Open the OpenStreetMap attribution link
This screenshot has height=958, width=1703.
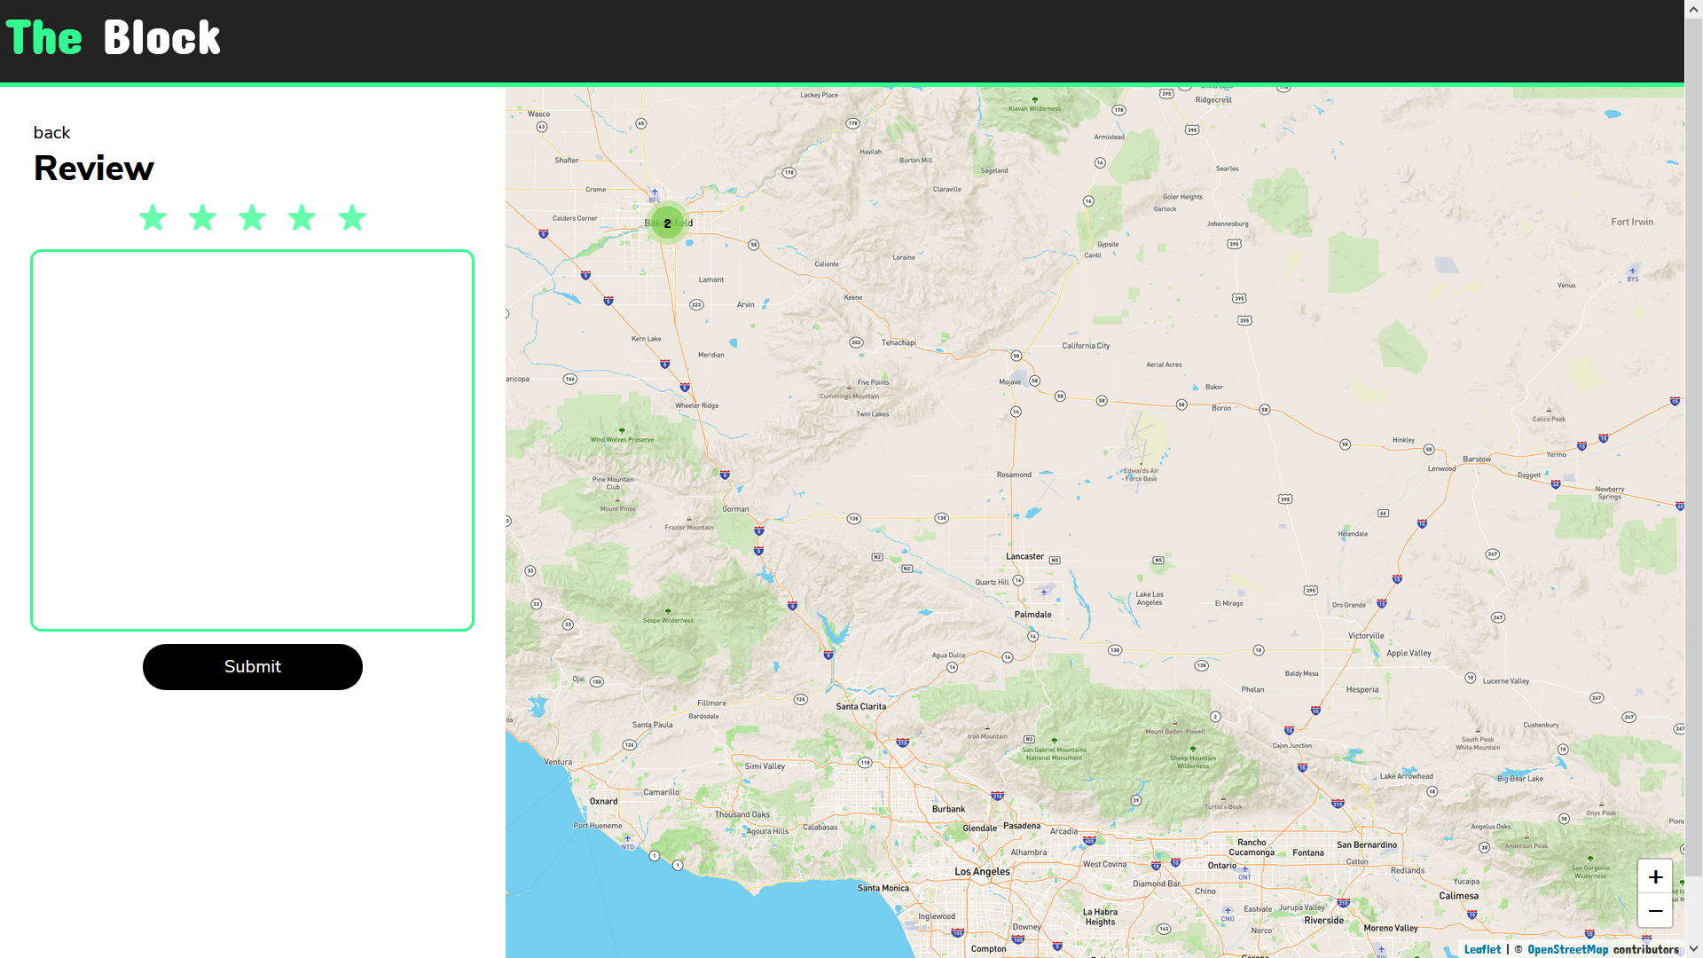coord(1567,949)
